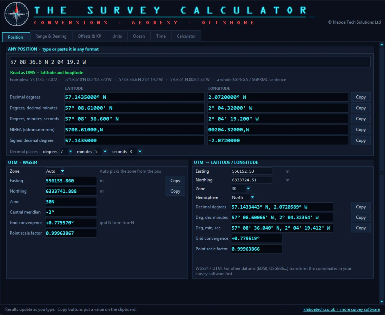Open the Calculator tab
The width and height of the screenshot is (385, 315).
coord(186,36)
